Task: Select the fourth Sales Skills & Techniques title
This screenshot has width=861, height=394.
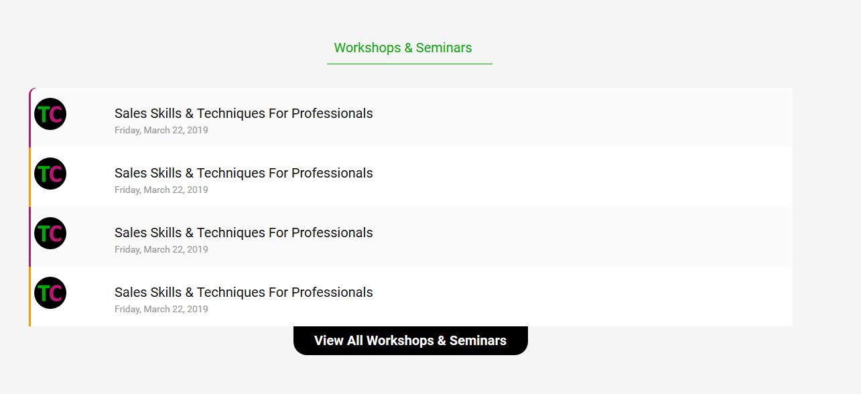Action: (243, 292)
